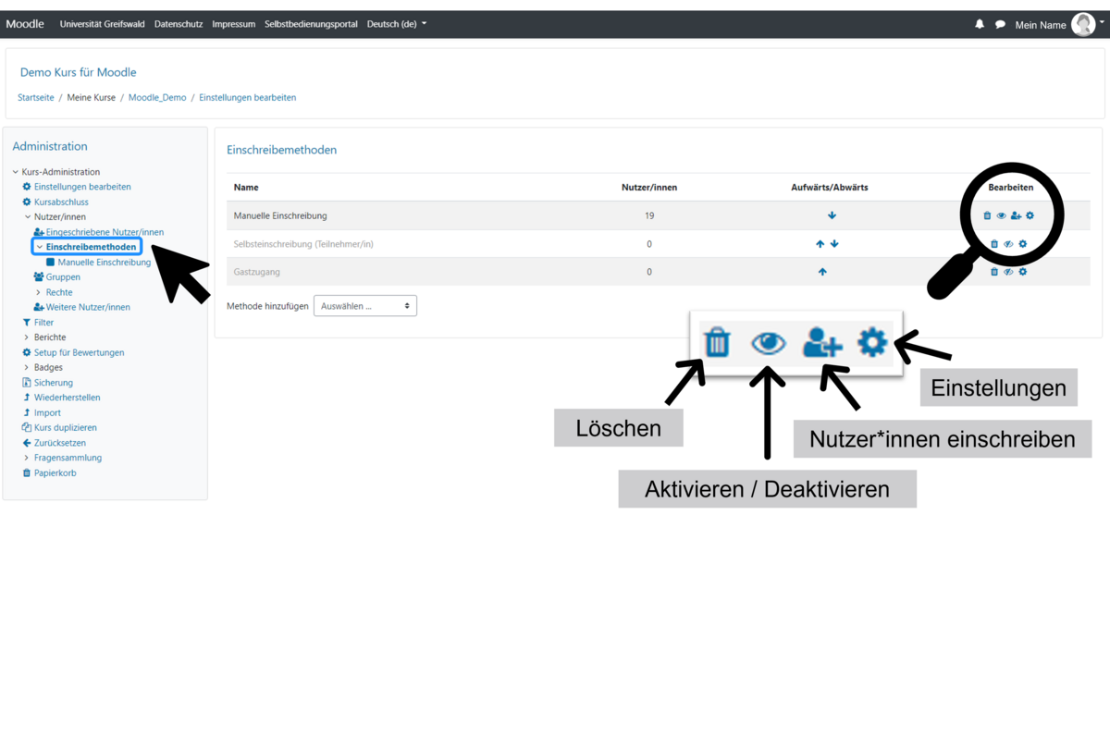Screen dimensions: 1110x748
Task: Open the 'Methode hinzufügen' Auswählen dropdown
Action: [364, 306]
